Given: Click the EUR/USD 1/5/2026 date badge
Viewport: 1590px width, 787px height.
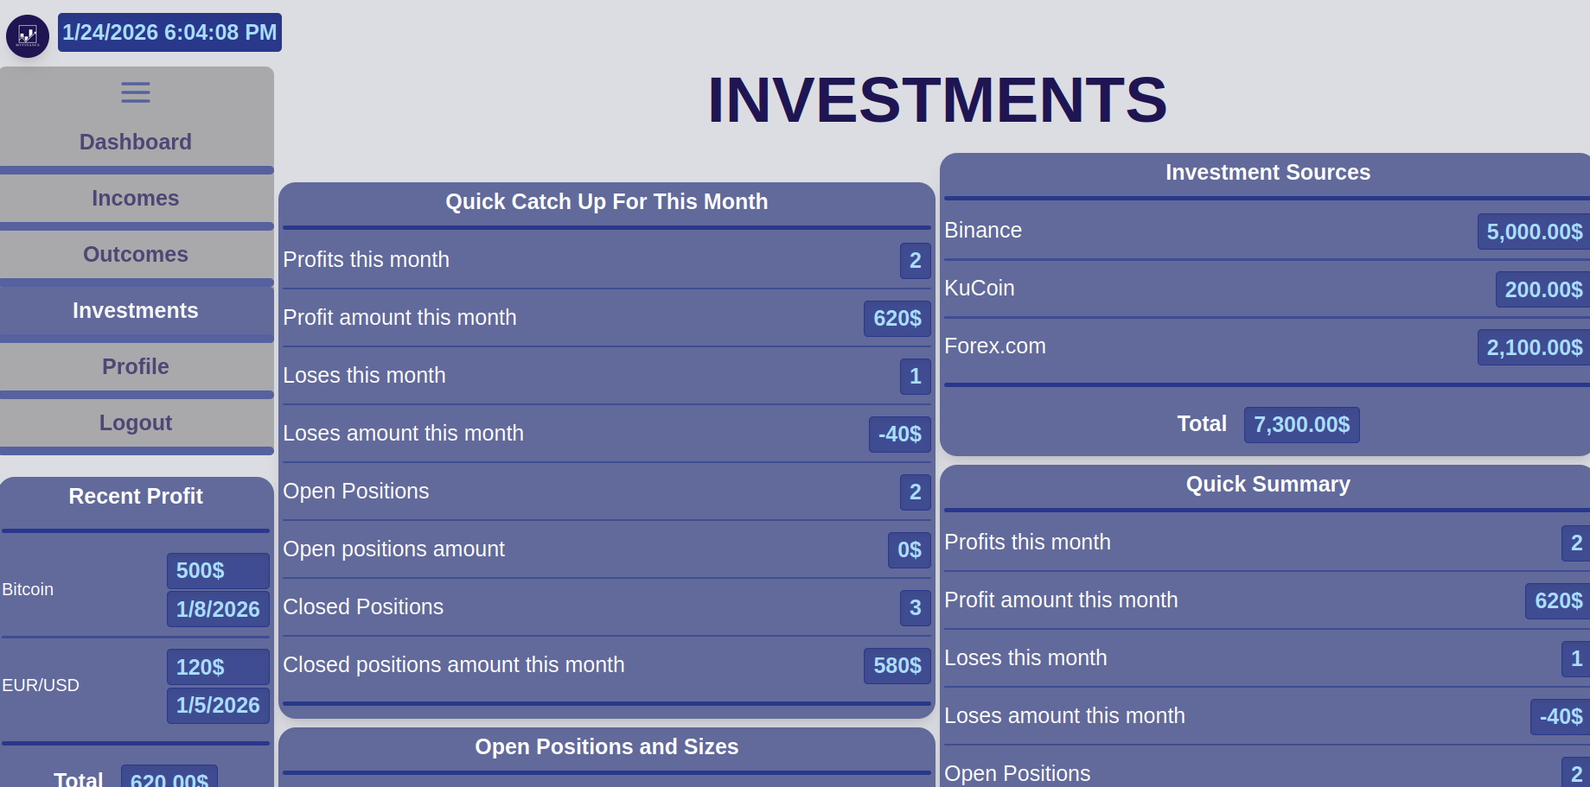Looking at the screenshot, I should coord(218,705).
